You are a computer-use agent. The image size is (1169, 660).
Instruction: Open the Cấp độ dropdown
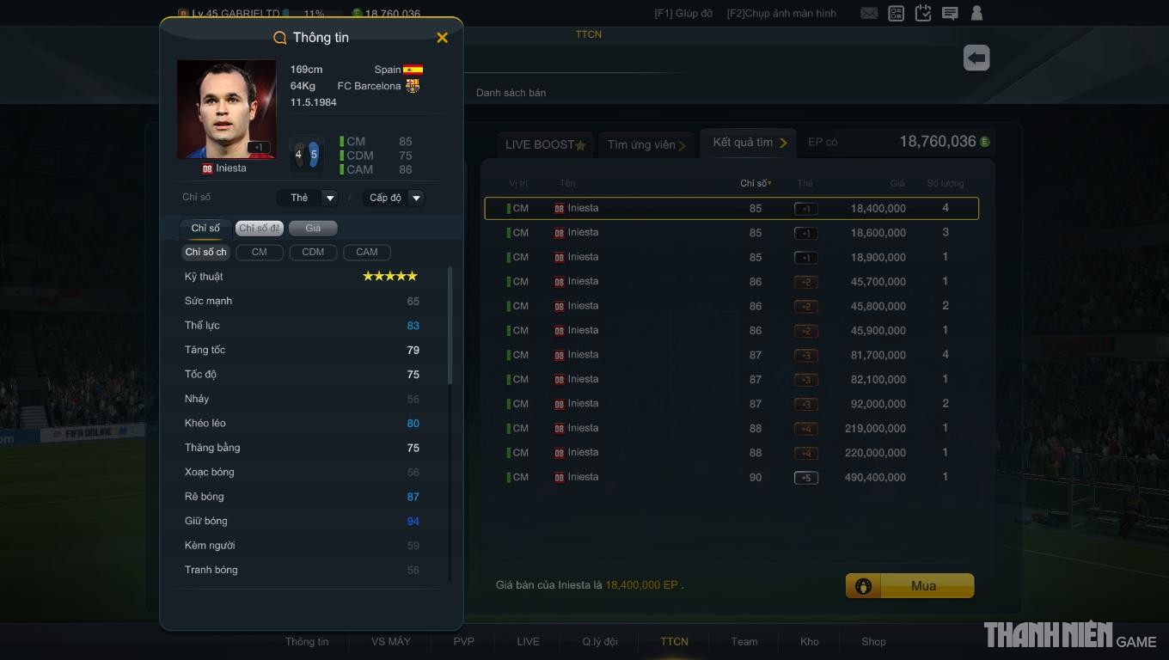(x=393, y=198)
